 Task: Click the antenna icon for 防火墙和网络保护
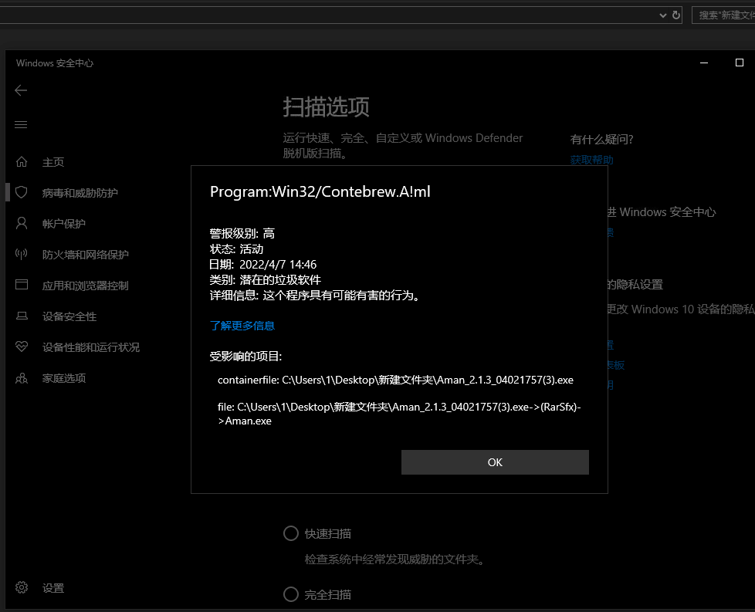(x=22, y=254)
